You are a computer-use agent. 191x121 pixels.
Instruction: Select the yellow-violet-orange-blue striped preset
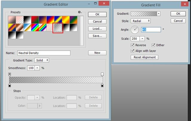click(12, 28)
